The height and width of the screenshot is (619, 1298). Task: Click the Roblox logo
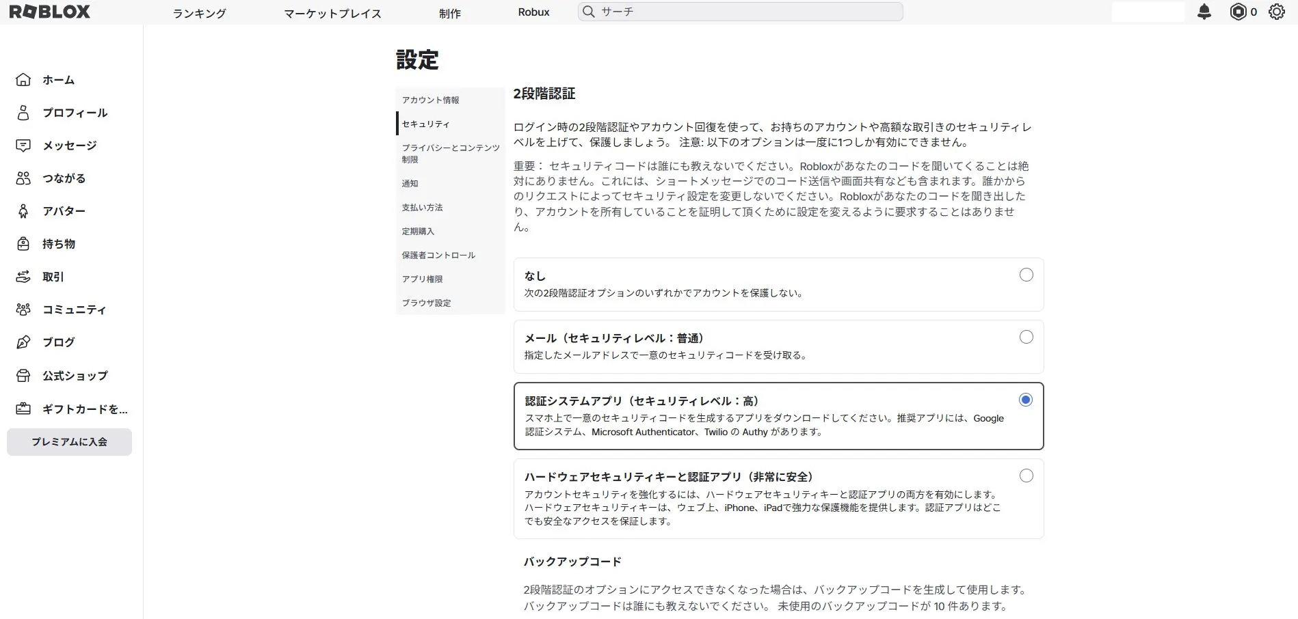pos(49,12)
